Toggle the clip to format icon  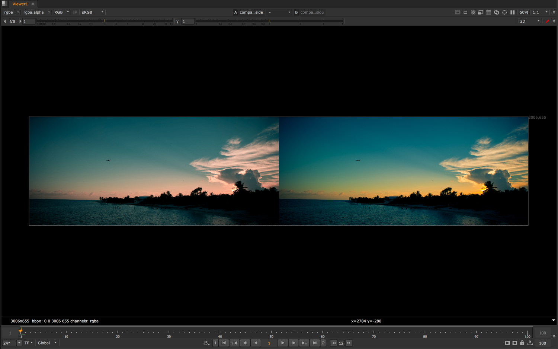(458, 12)
